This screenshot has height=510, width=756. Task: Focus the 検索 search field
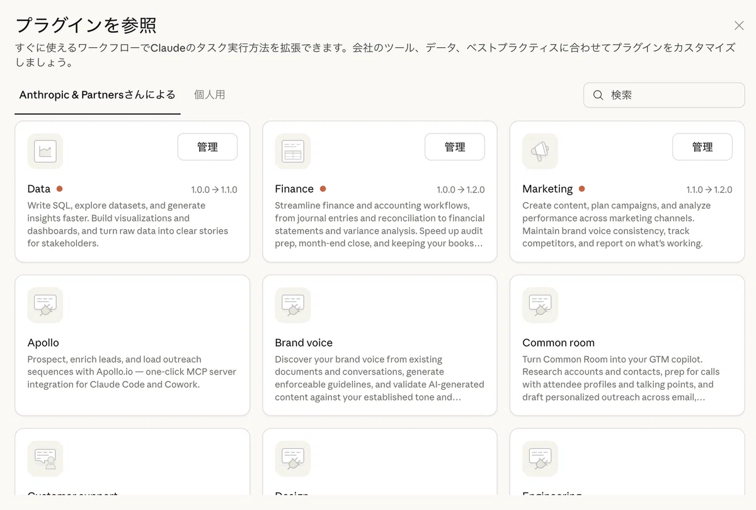tap(664, 95)
